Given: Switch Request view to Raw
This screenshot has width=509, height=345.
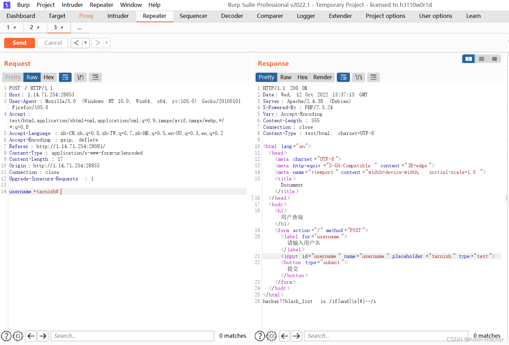Looking at the screenshot, I should 32,77.
